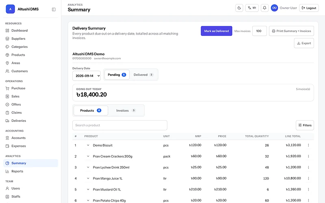Expand the Pran Lychee Drink 250ml row
Image resolution: width=325 pixels, height=203 pixels.
pyautogui.click(x=88, y=167)
